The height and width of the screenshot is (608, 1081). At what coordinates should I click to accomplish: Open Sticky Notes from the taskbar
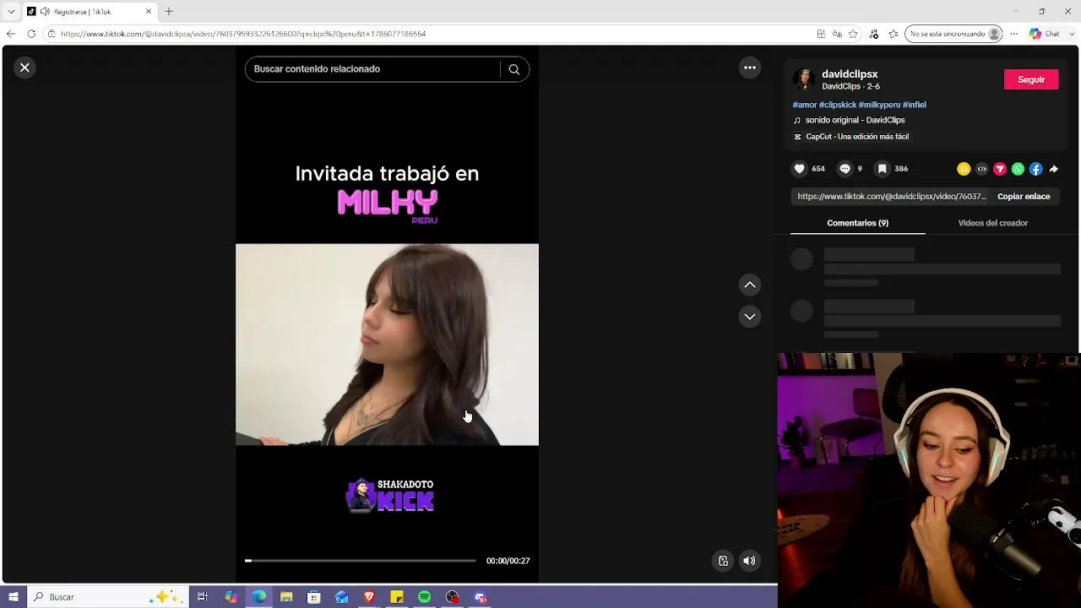(x=397, y=597)
